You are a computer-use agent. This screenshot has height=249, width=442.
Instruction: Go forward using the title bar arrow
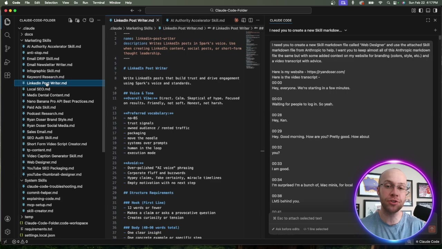140,10
